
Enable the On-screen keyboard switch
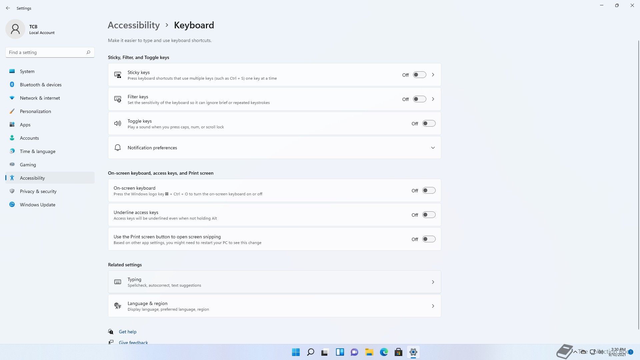point(429,191)
